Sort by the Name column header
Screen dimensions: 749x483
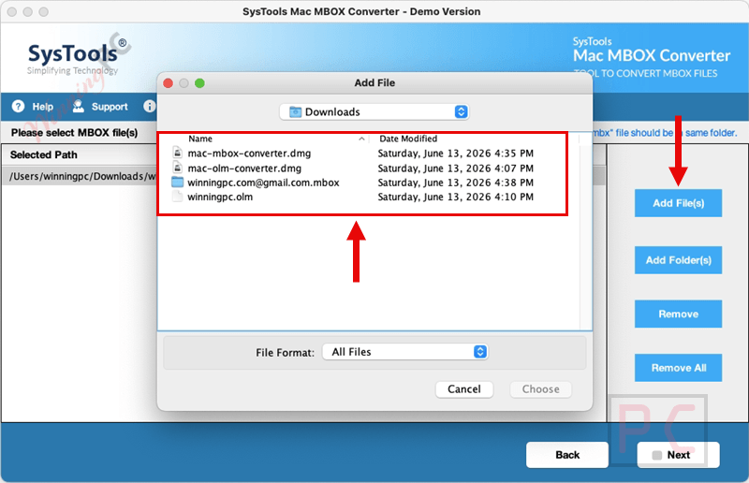point(200,139)
